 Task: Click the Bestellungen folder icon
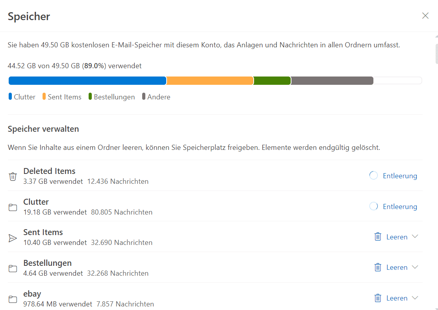tap(13, 269)
